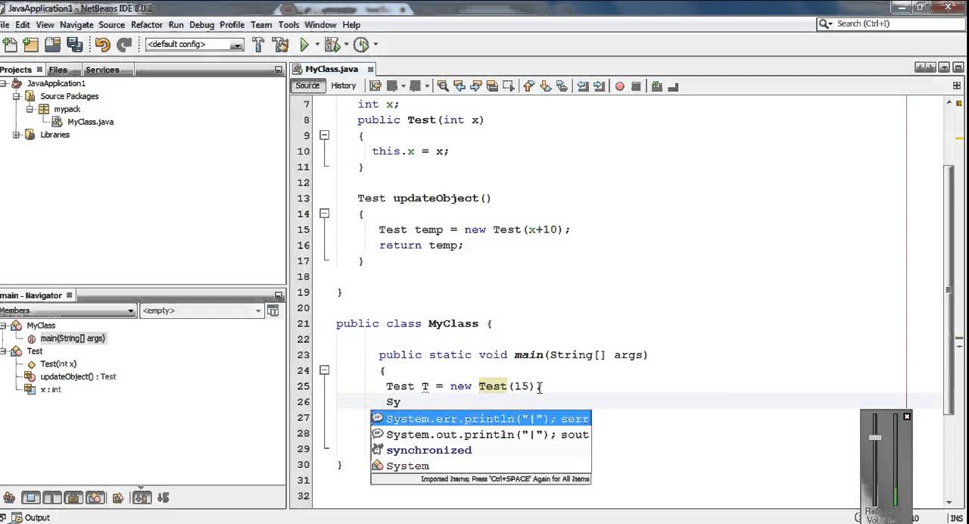The height and width of the screenshot is (524, 969).
Task: Open the default config dropdown
Action: (x=195, y=45)
